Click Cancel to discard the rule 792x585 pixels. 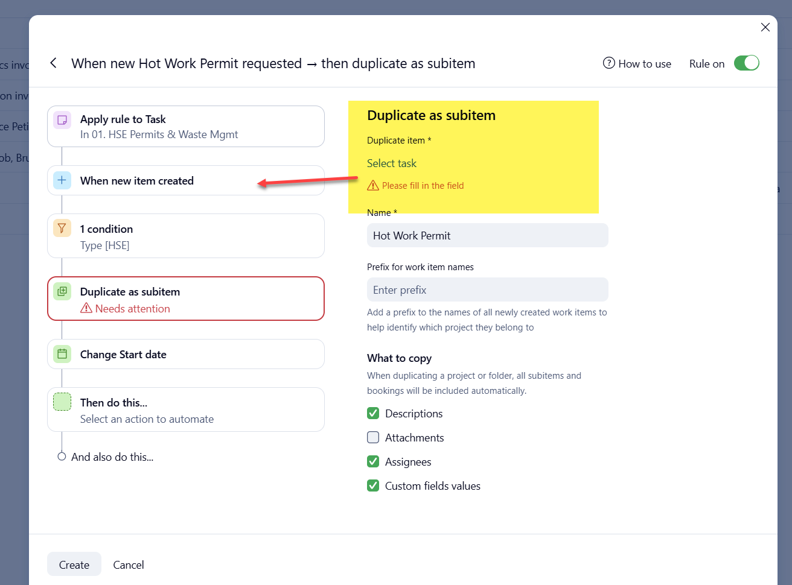click(129, 564)
